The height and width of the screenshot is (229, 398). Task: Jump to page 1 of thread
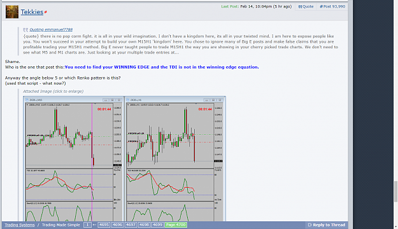click(87, 225)
